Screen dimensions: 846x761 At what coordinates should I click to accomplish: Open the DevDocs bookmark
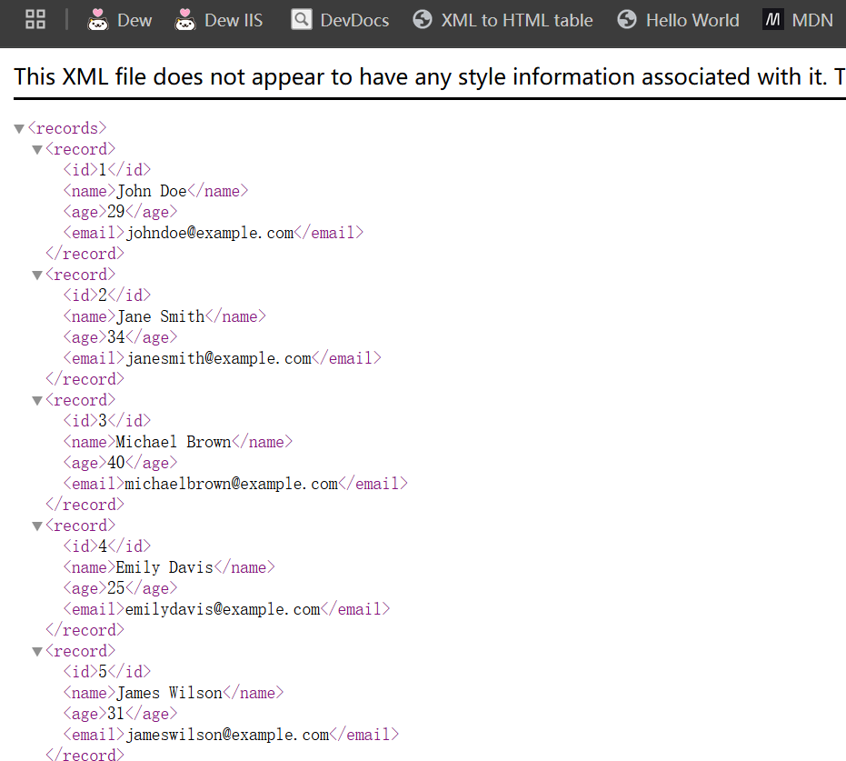pyautogui.click(x=340, y=20)
